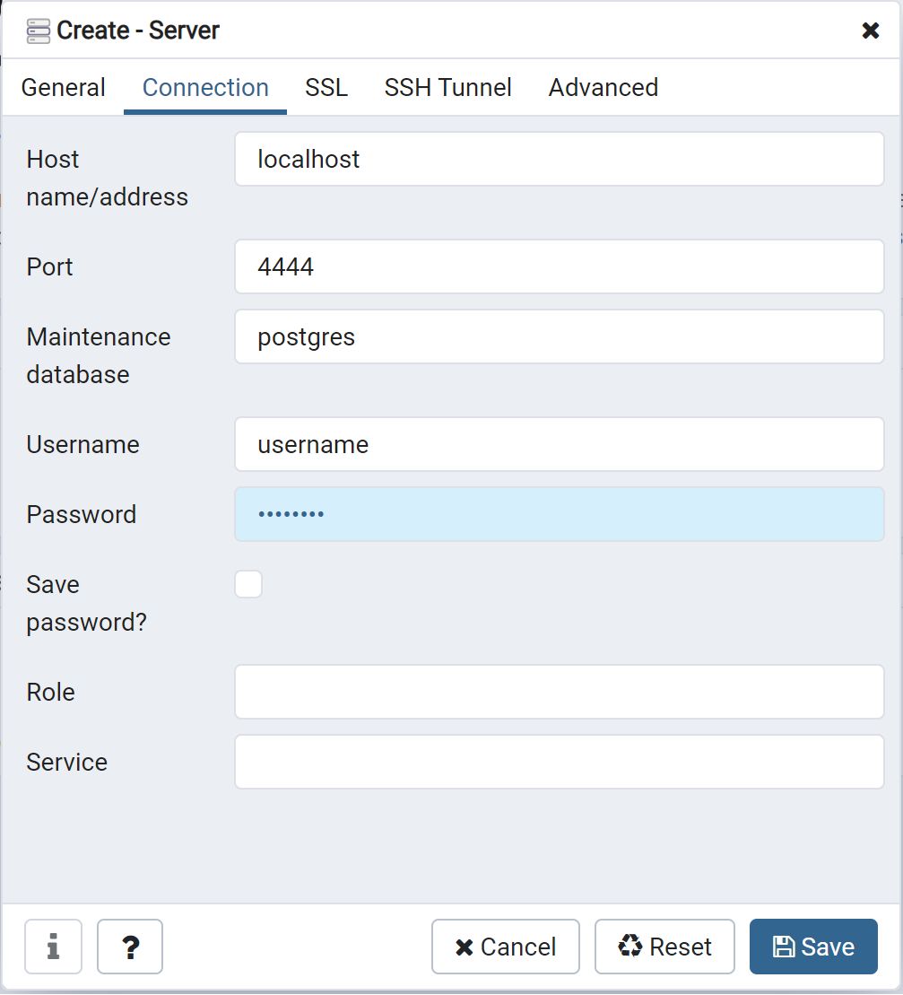Reset the form fields
This screenshot has width=903, height=995.
click(664, 947)
